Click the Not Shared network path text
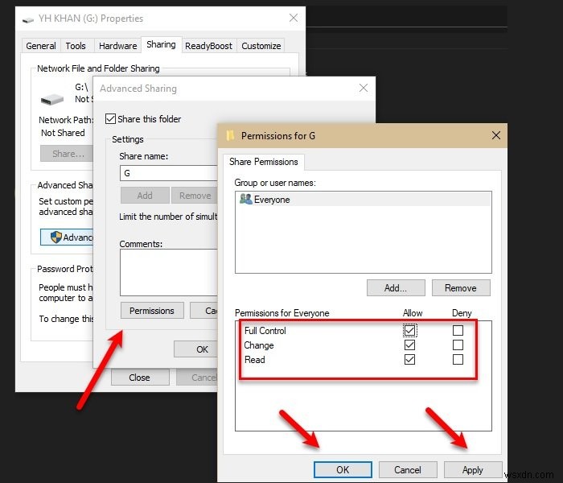563x483 pixels. click(x=63, y=133)
